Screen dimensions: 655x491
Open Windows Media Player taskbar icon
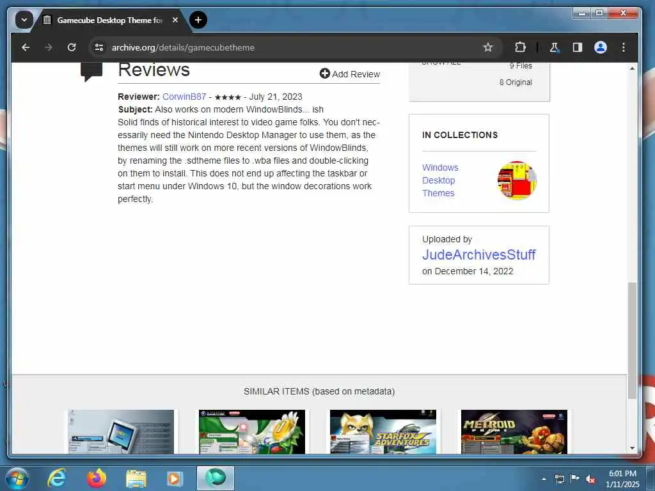click(x=175, y=478)
